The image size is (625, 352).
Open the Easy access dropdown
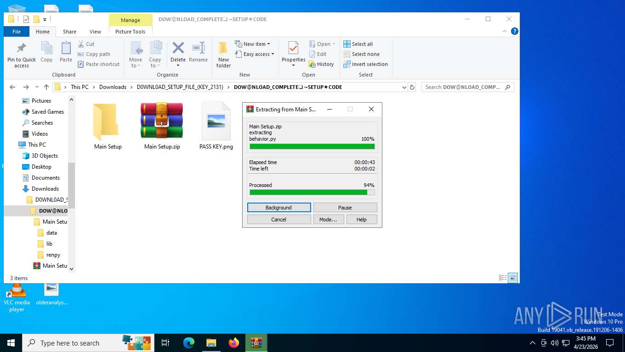coord(255,54)
